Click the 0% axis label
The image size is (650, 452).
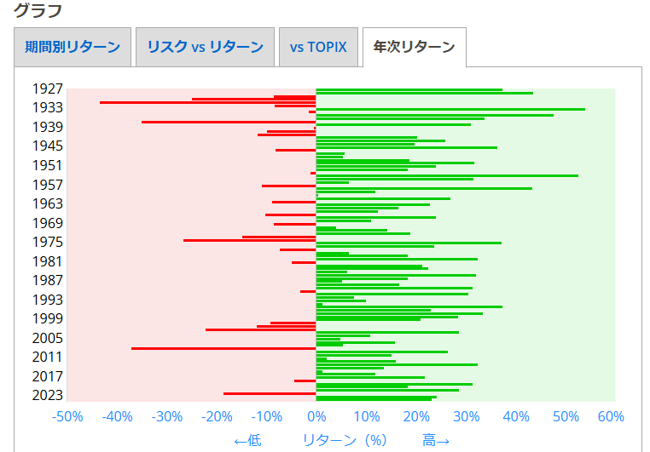tap(316, 417)
